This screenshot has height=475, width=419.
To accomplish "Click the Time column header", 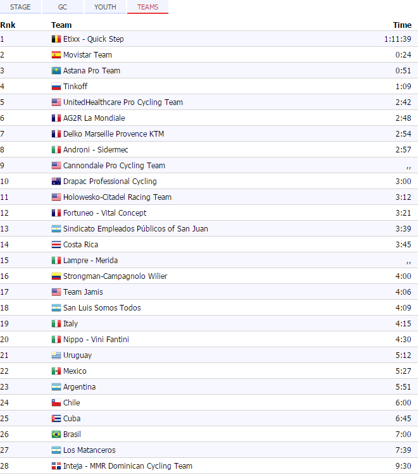I will 402,25.
